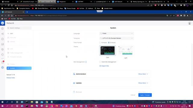Open YouTube bookmark in outer Chrome bar
Image resolution: width=193 pixels, height=108 pixels.
81,8
